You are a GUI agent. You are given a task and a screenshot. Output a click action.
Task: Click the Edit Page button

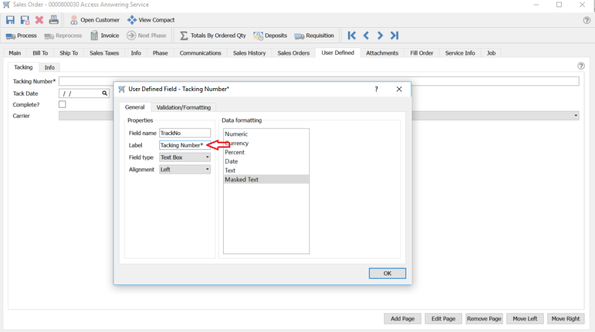tap(443, 319)
